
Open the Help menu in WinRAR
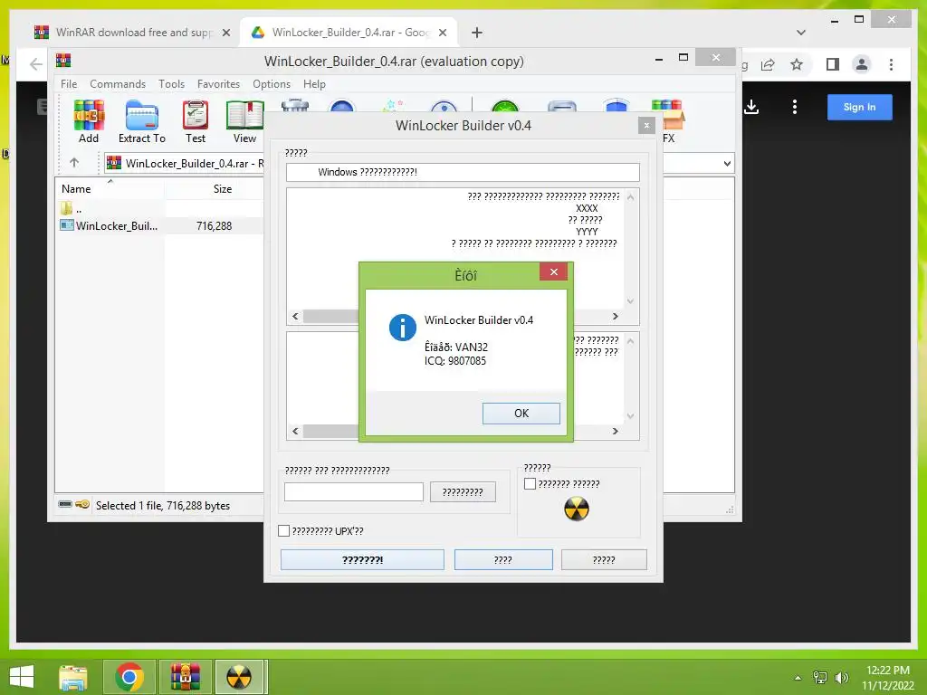click(314, 84)
